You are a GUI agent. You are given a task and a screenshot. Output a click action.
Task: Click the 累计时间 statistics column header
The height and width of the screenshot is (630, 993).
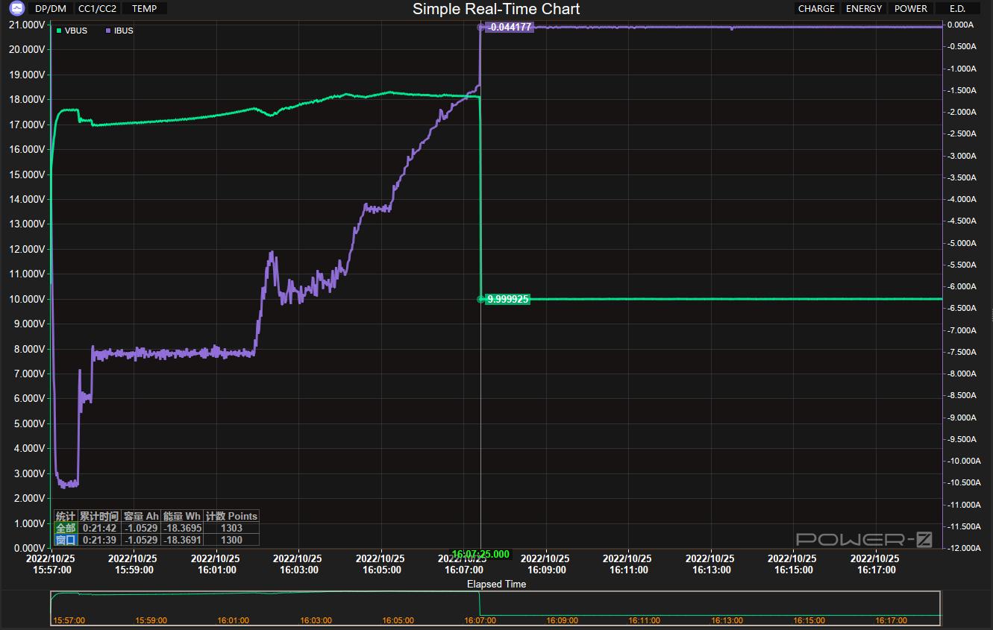[x=99, y=516]
